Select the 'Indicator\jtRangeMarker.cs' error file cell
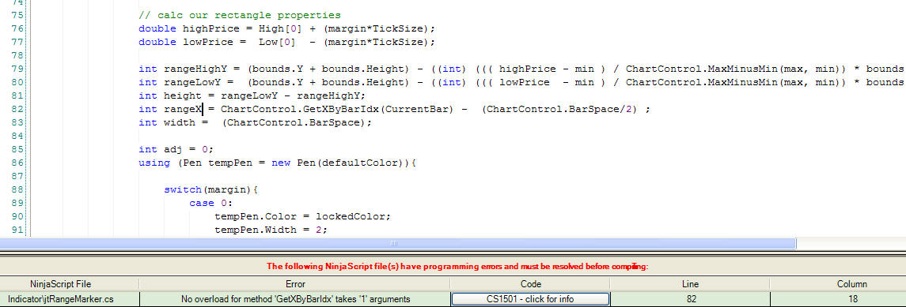 tap(70, 299)
